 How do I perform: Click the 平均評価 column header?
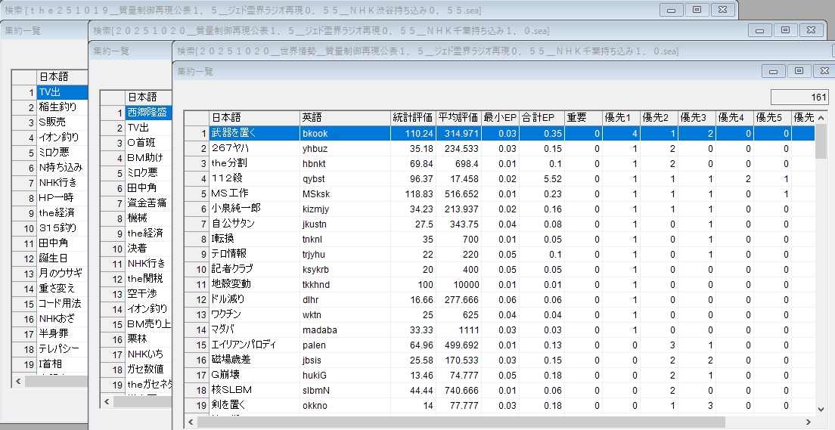(x=459, y=117)
